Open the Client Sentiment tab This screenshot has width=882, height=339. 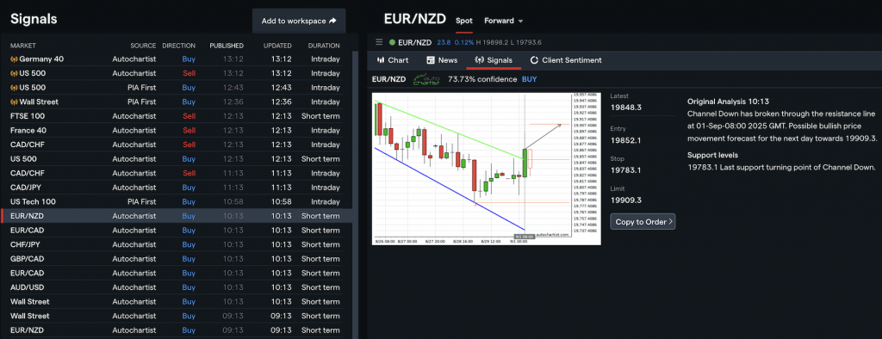565,60
